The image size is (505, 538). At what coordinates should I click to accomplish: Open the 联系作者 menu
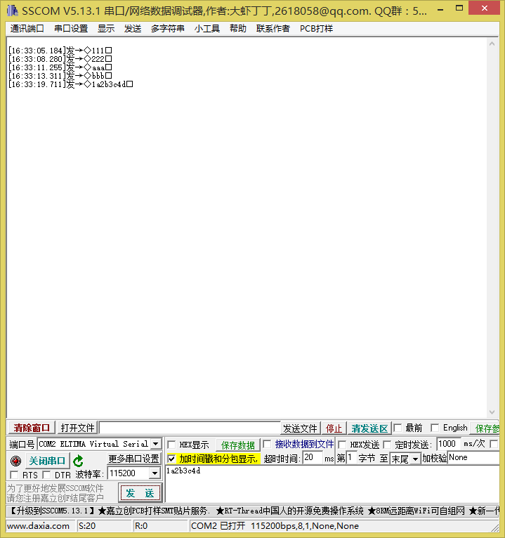(273, 29)
